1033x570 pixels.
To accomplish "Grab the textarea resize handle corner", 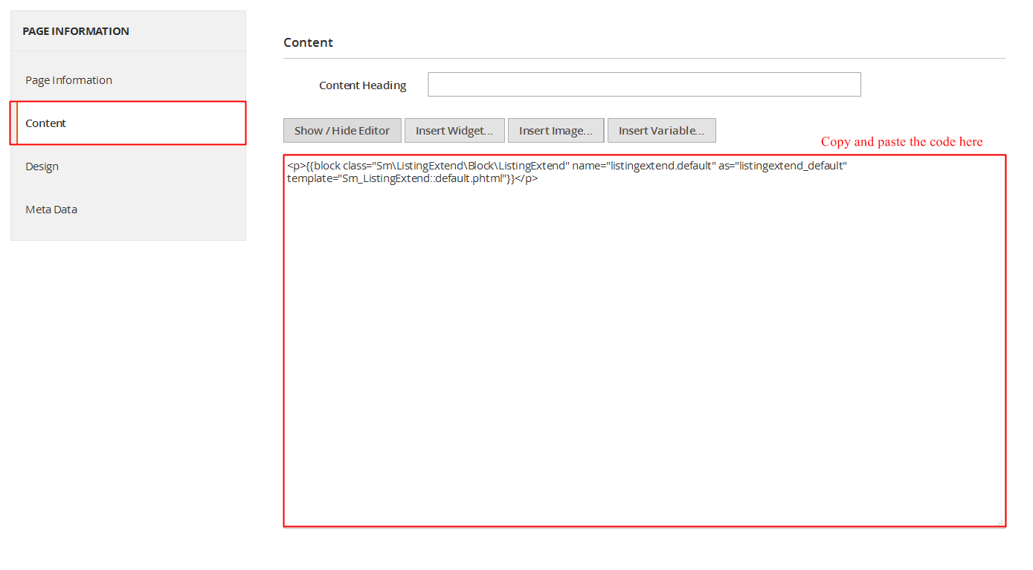I will click(1000, 522).
